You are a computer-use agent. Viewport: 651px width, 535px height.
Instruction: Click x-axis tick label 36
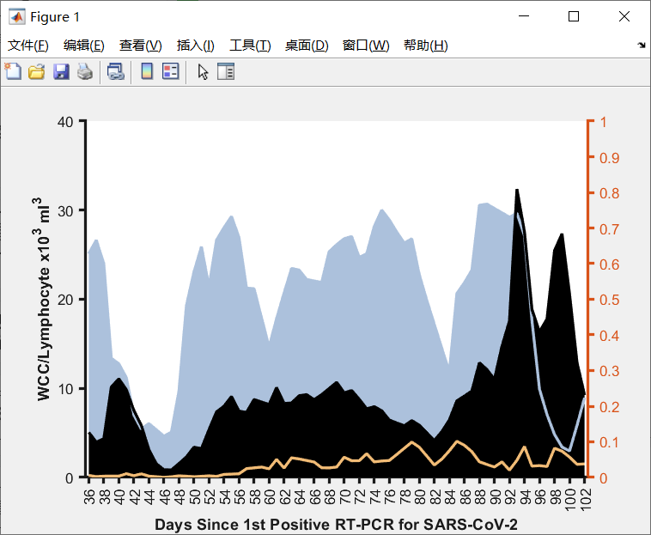[x=89, y=496]
